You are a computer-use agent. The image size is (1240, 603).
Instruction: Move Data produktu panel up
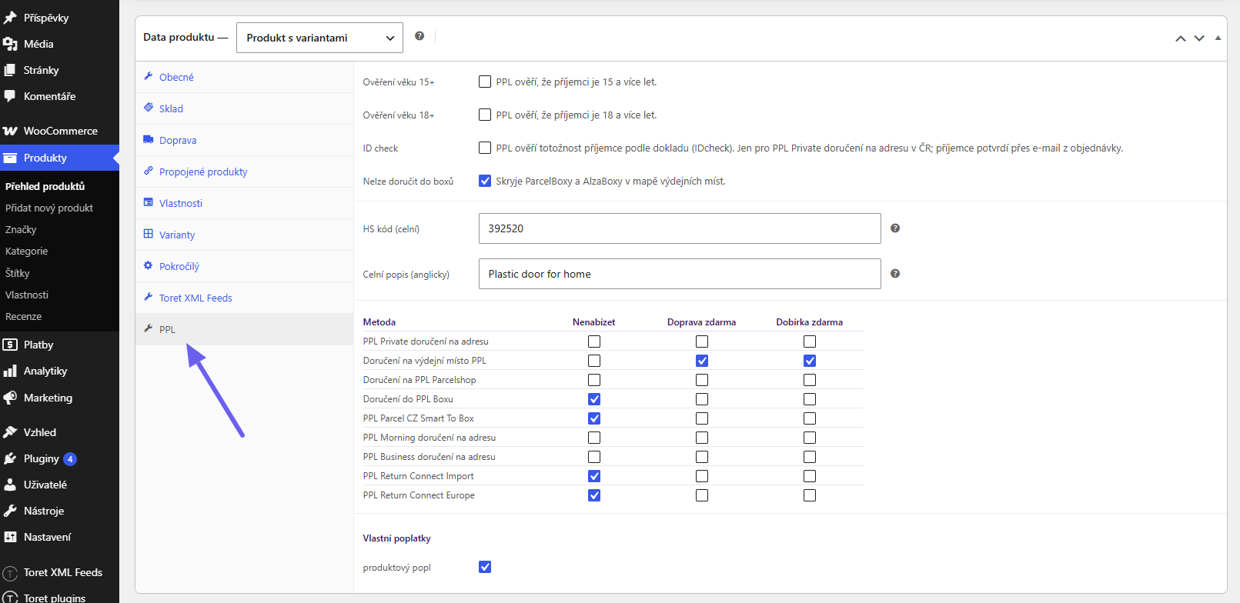click(1181, 38)
